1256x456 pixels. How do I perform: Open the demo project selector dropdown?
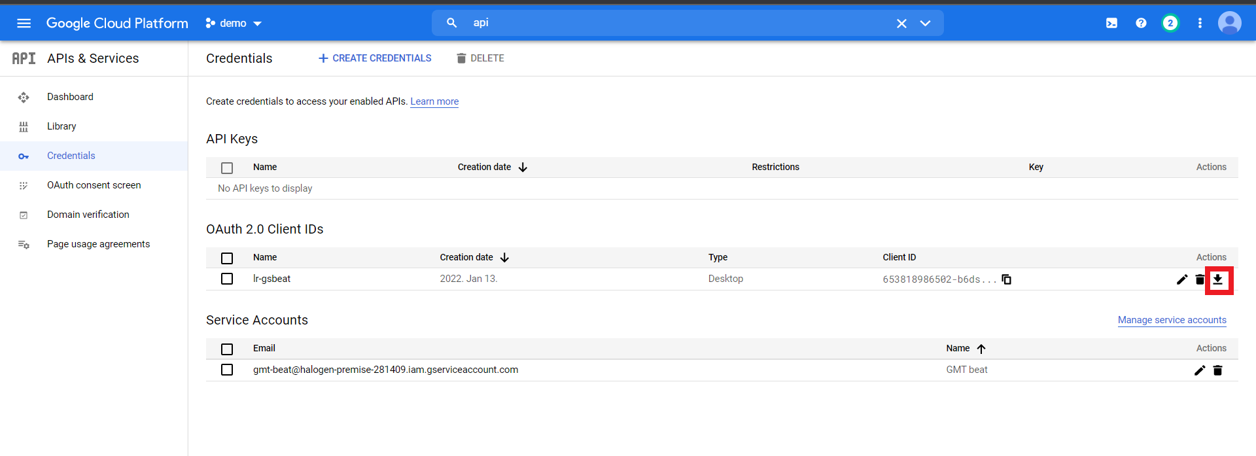[234, 24]
